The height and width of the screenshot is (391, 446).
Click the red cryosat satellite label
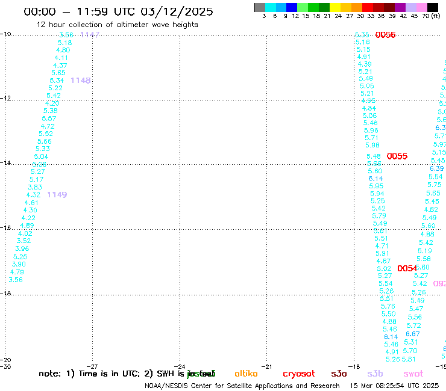[299, 374]
